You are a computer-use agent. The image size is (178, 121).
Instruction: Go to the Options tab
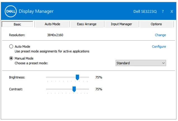156,24
